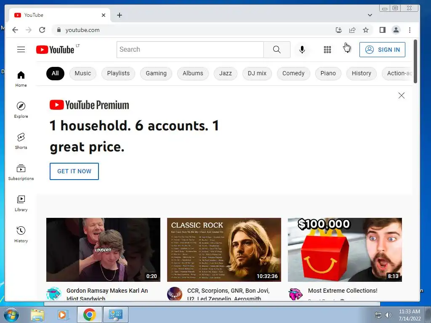Click channel avatar of classic rock video
The width and height of the screenshot is (431, 323).
click(175, 294)
